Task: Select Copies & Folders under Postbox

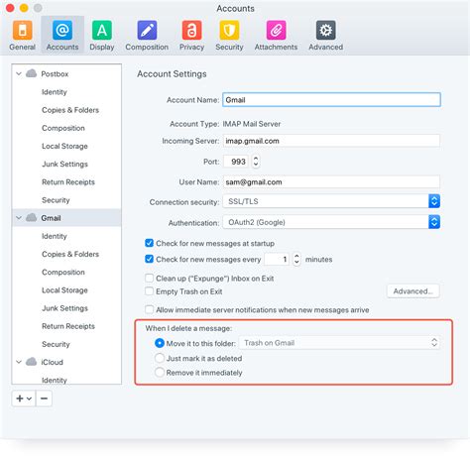Action: coord(70,110)
